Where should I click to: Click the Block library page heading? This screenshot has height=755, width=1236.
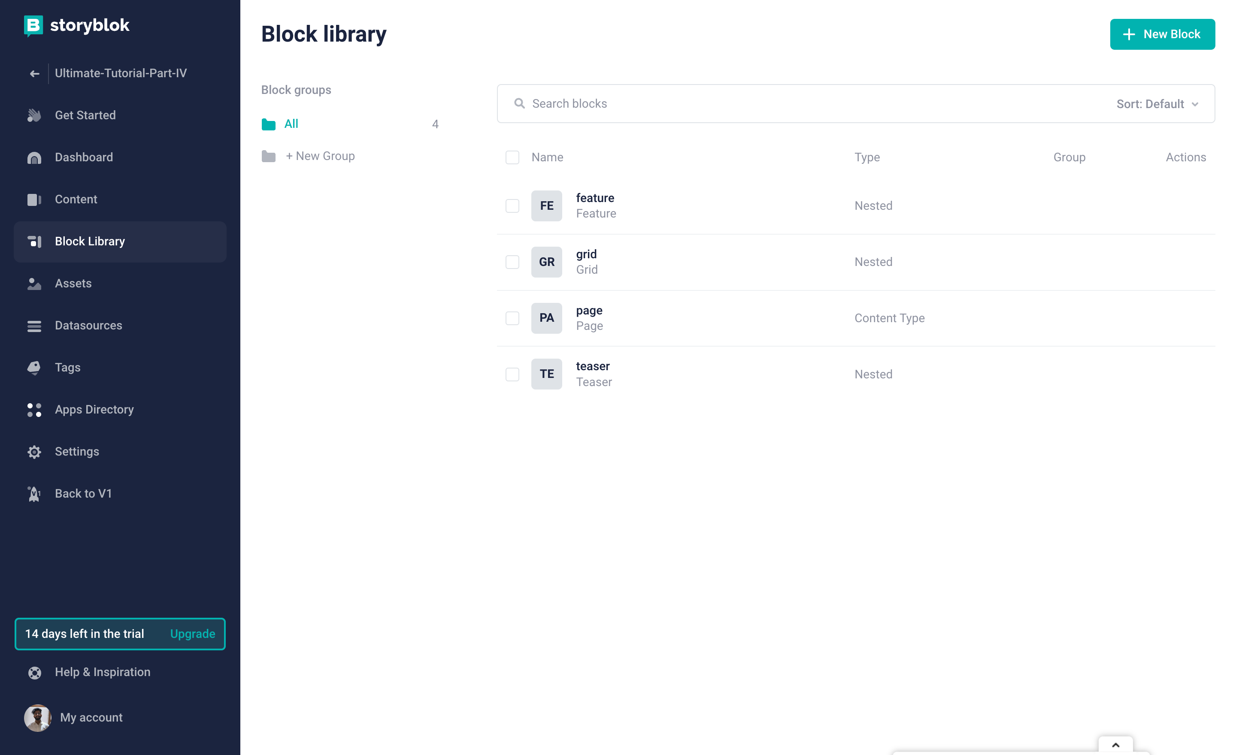pyautogui.click(x=324, y=34)
